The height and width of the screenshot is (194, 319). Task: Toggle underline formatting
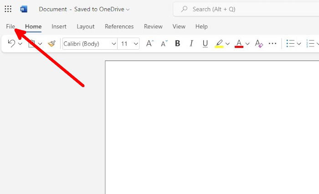[205, 44]
